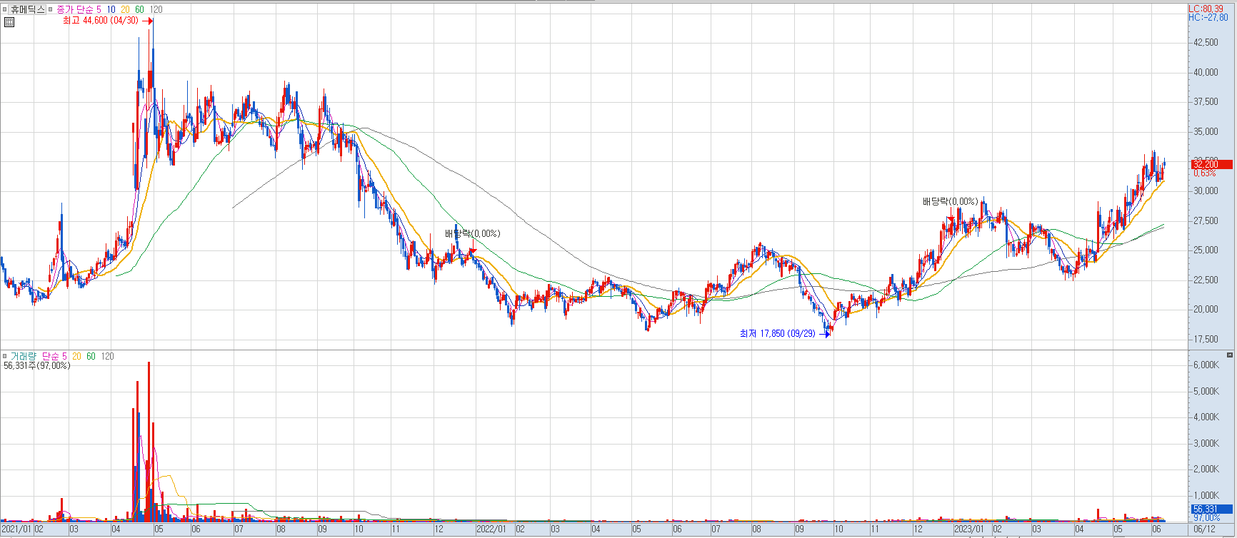Select the 종가 단순 indicator label

pos(74,9)
